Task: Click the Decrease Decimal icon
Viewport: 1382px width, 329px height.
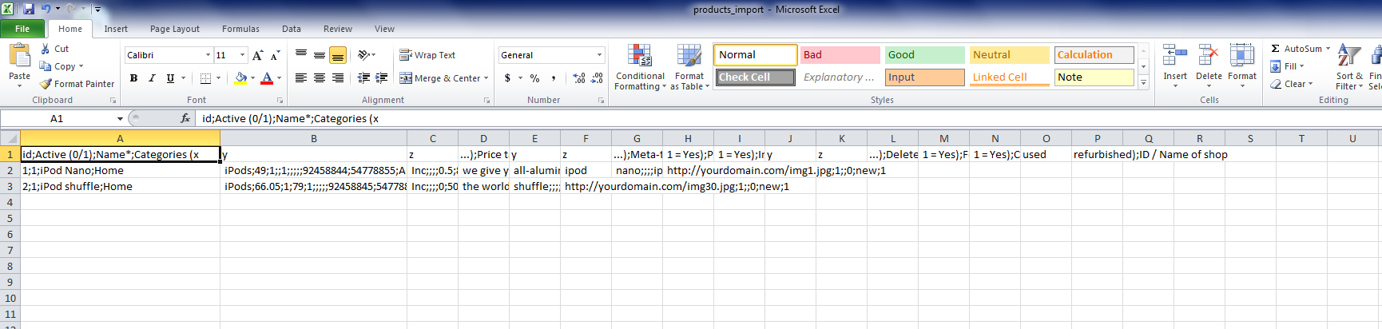Action: pos(597,78)
